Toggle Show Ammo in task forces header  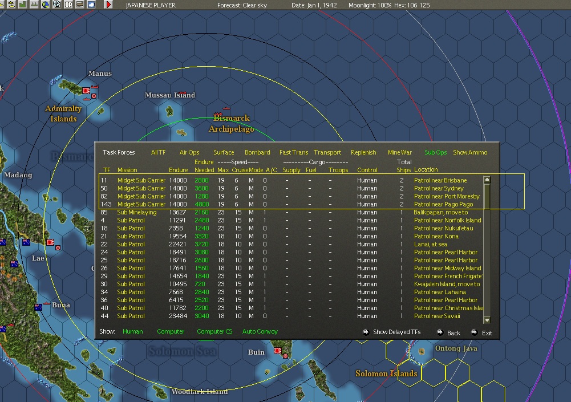(470, 152)
